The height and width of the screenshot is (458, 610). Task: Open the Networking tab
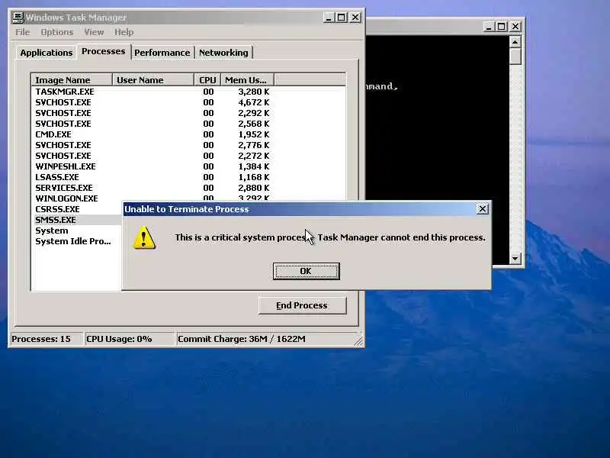pos(223,53)
